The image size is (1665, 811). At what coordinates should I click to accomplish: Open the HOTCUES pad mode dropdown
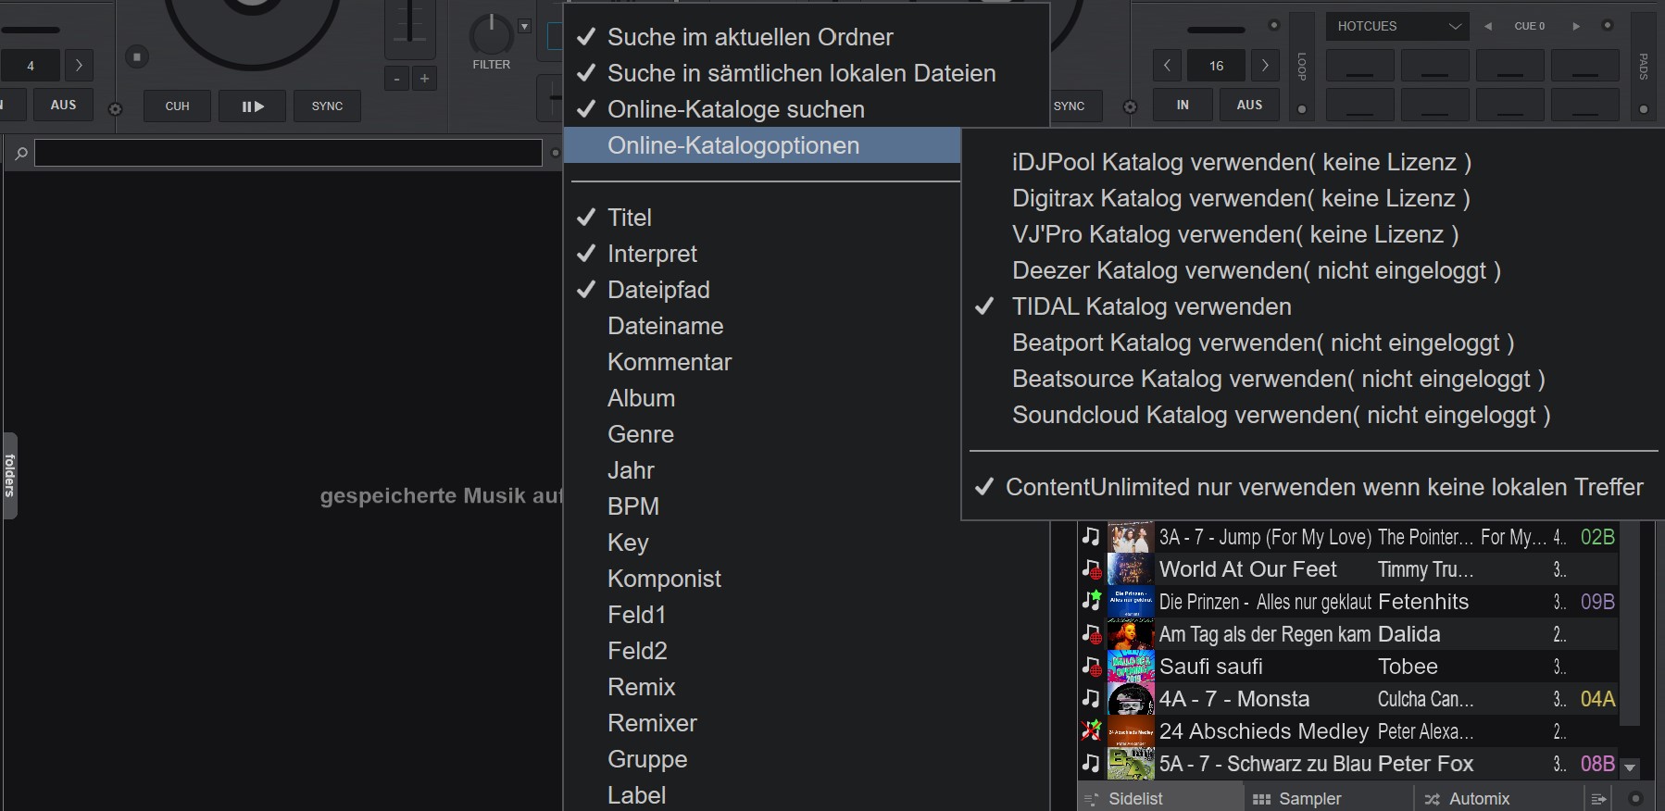[x=1397, y=26]
